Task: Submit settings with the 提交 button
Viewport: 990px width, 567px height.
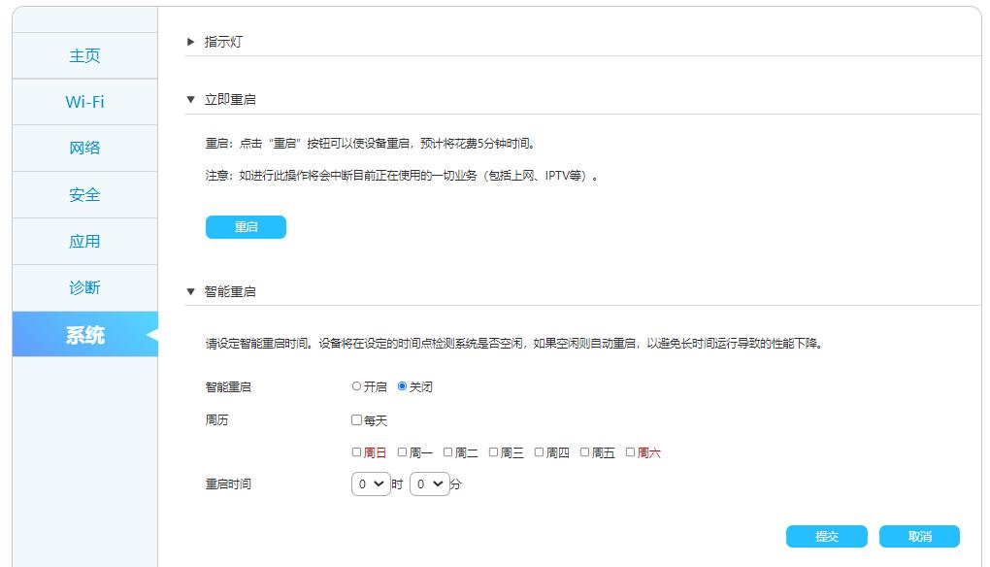Action: [x=826, y=536]
